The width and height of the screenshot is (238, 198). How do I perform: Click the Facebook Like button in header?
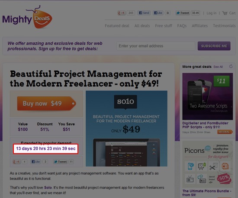(x=158, y=13)
